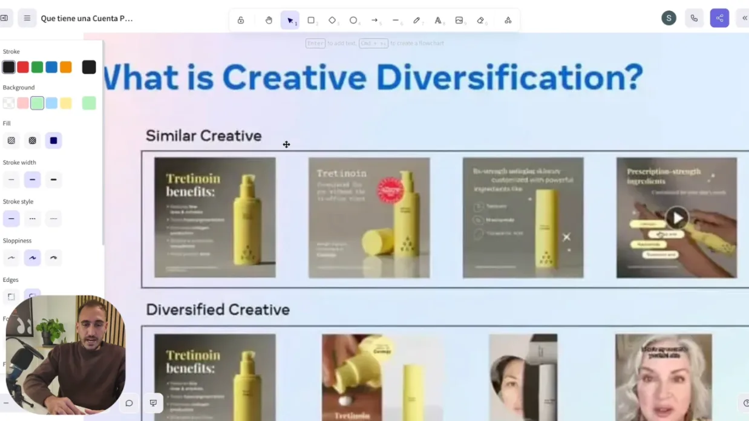This screenshot has width=749, height=421.
Task: Open the current background color picker
Action: point(89,103)
